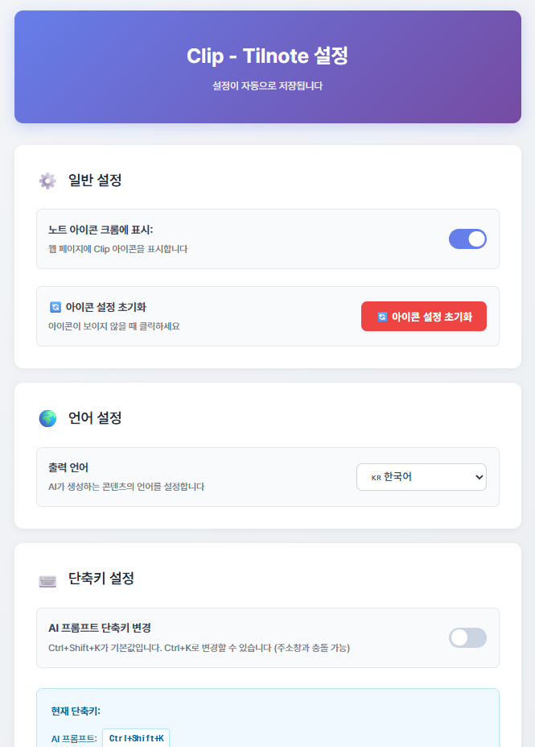Enable the AI 프롬프트 단축키 변경 toggle

click(x=467, y=637)
